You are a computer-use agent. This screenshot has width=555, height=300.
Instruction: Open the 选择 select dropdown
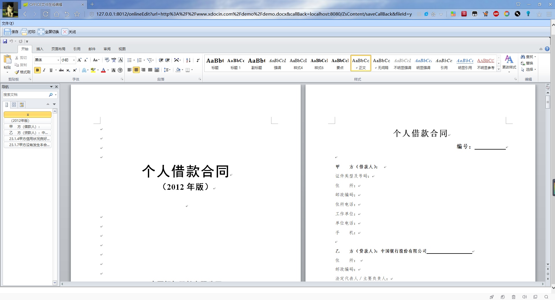(x=528, y=69)
